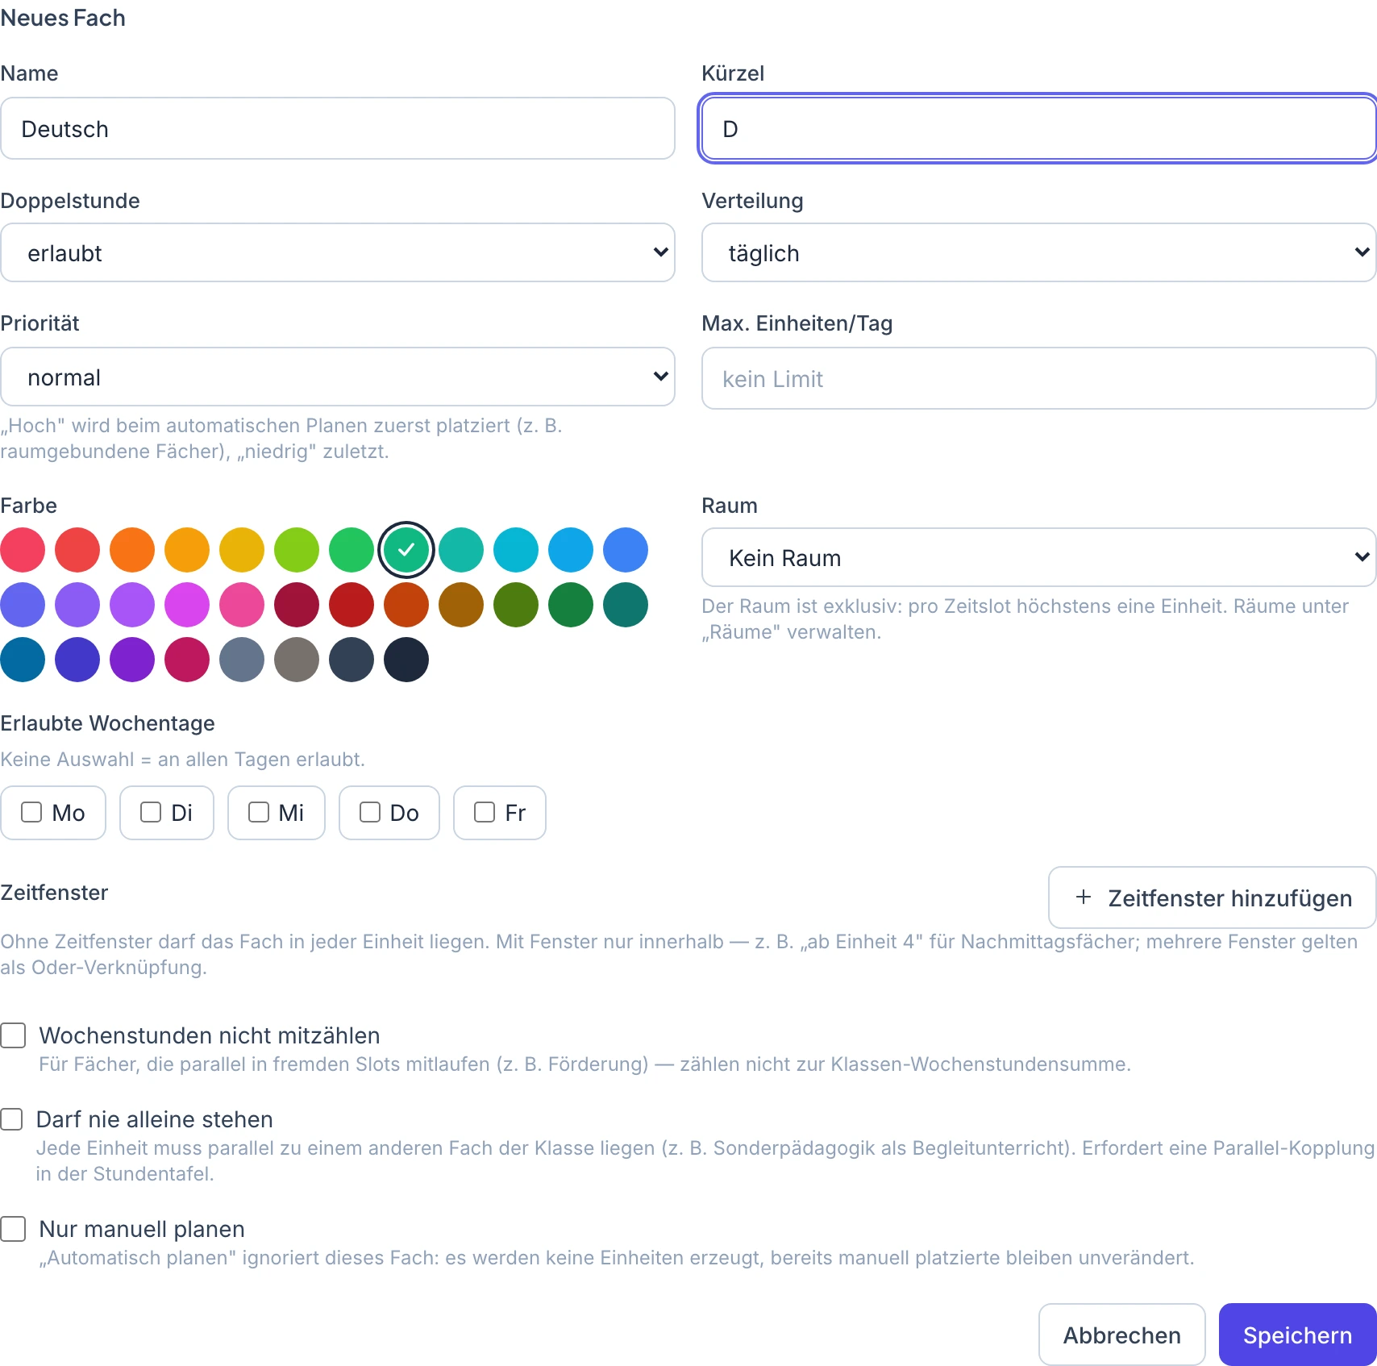The width and height of the screenshot is (1377, 1366).
Task: Open the Priorität dropdown
Action: pyautogui.click(x=337, y=377)
